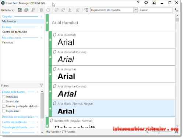Viewport: 184px width, 139px height.
Task: Click the preview layout options icon
Action: pos(86,10)
